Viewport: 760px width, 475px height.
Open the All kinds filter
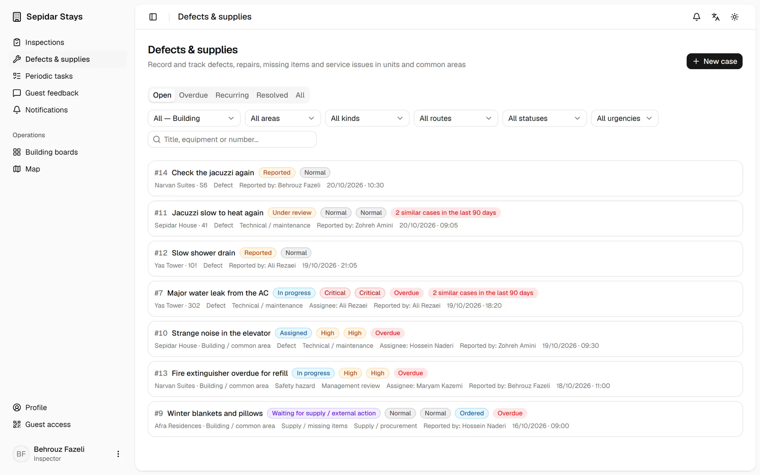click(x=367, y=118)
